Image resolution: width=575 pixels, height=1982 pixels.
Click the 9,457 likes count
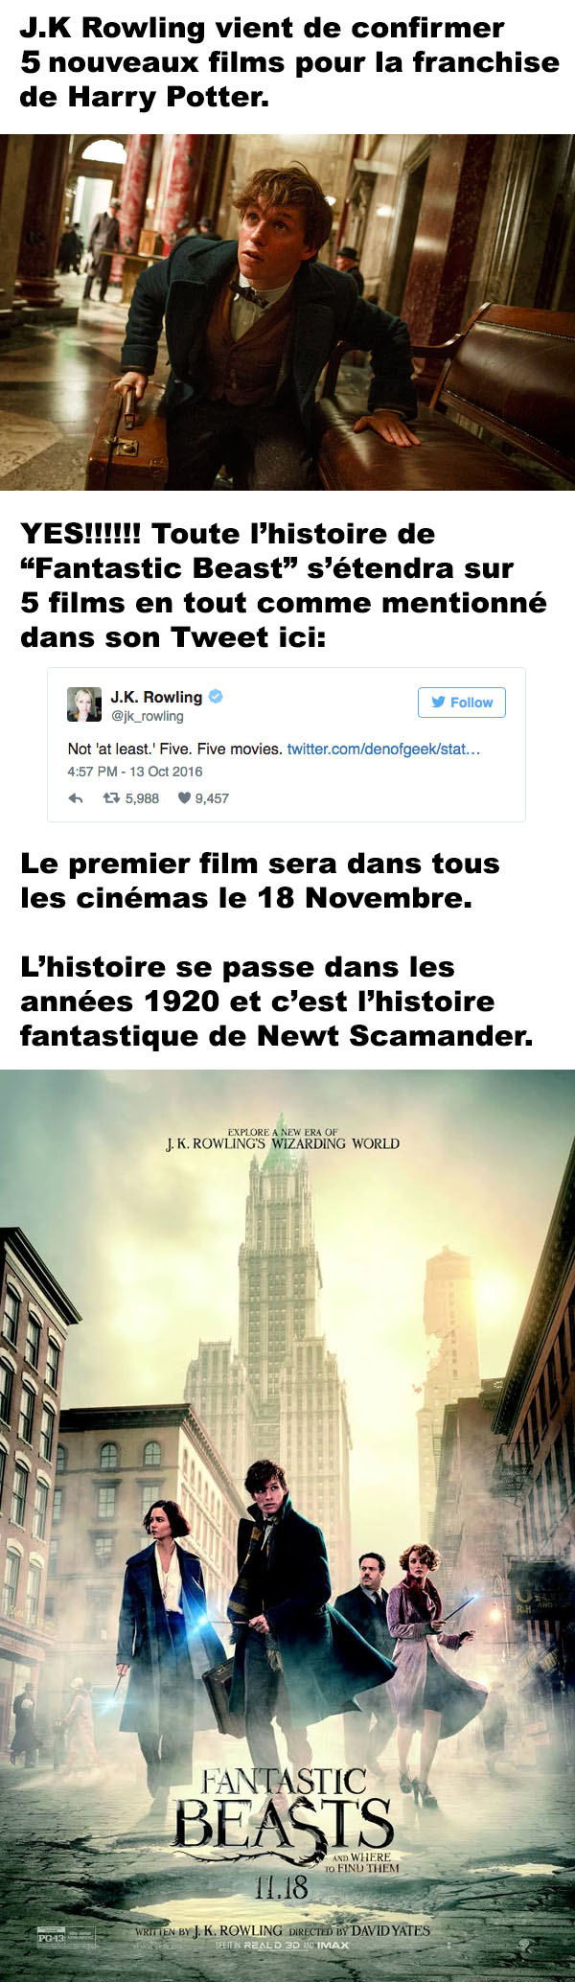point(212,798)
